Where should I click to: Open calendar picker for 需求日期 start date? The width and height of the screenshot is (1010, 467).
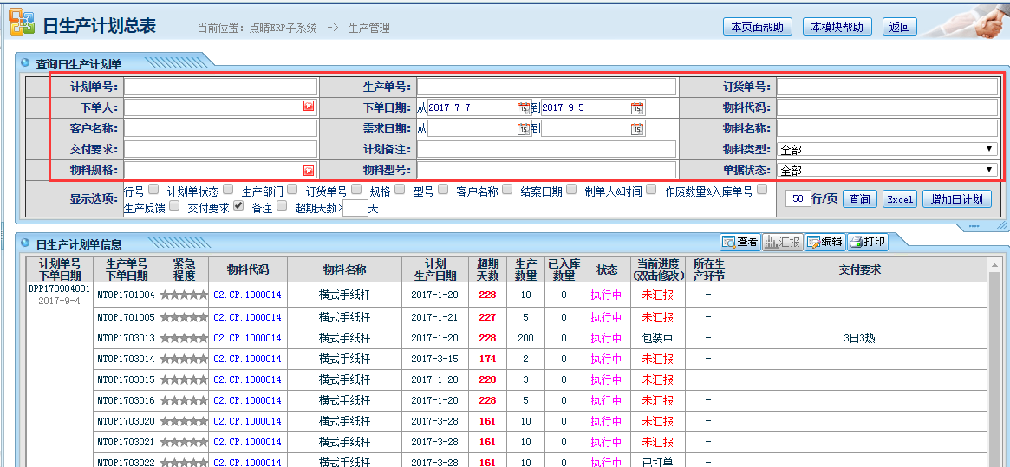point(523,128)
